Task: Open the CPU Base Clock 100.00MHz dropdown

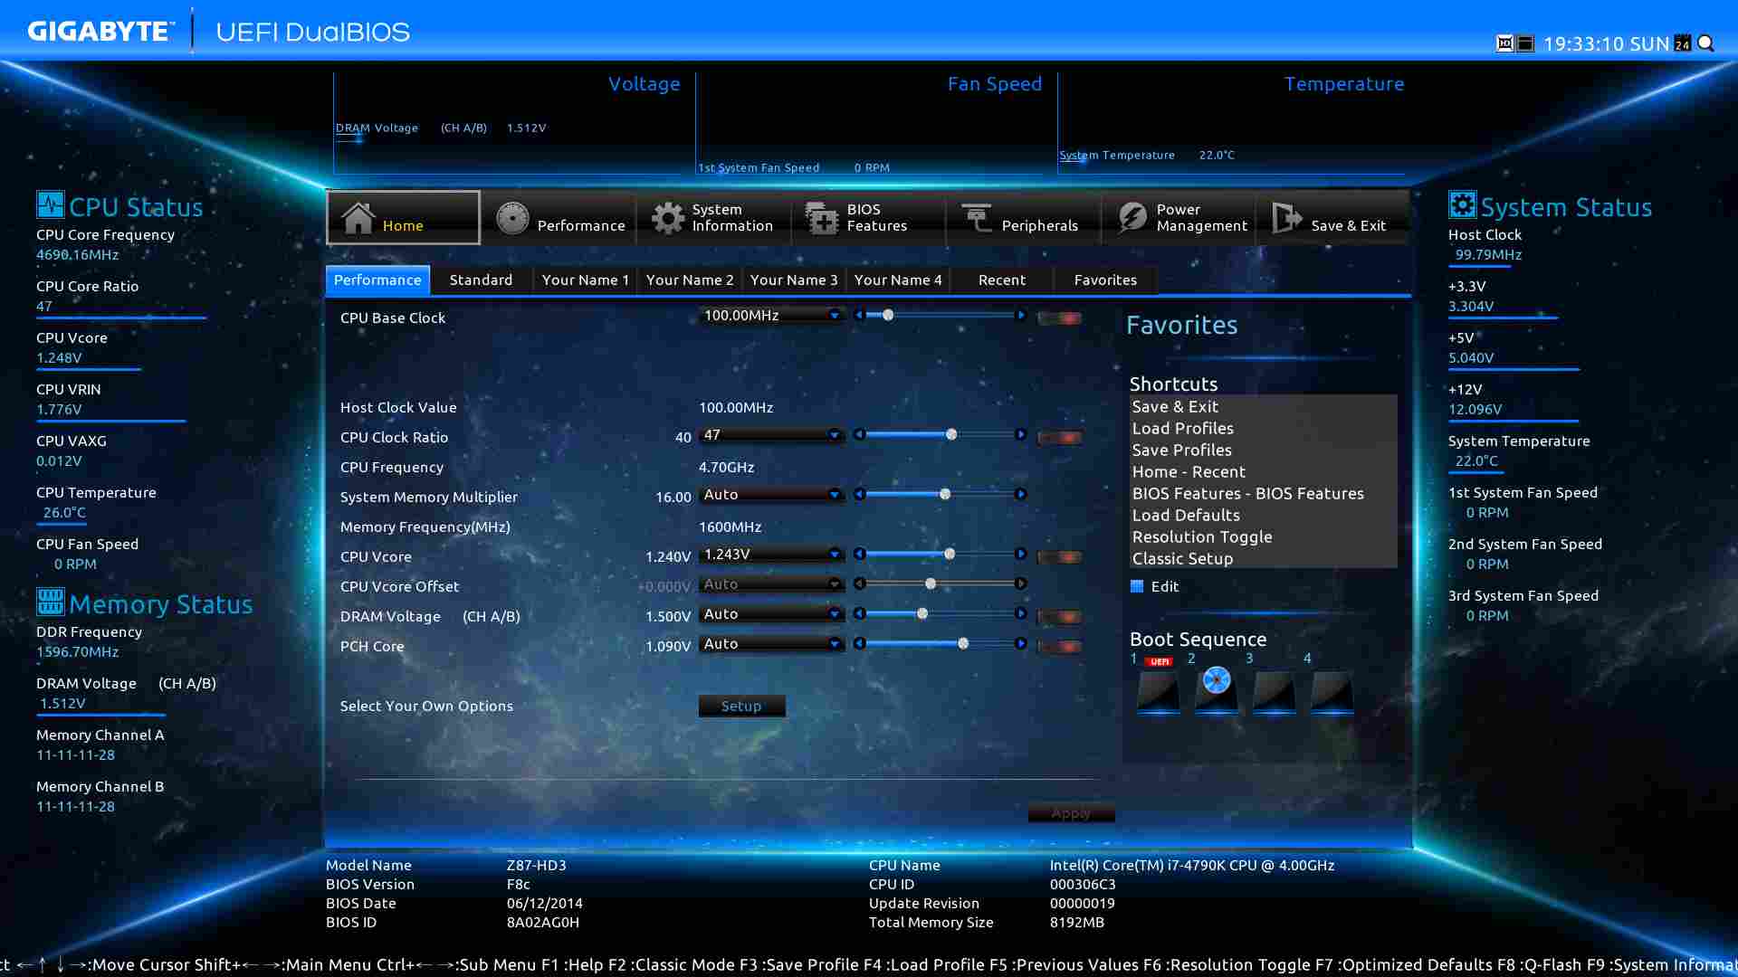Action: 834,315
